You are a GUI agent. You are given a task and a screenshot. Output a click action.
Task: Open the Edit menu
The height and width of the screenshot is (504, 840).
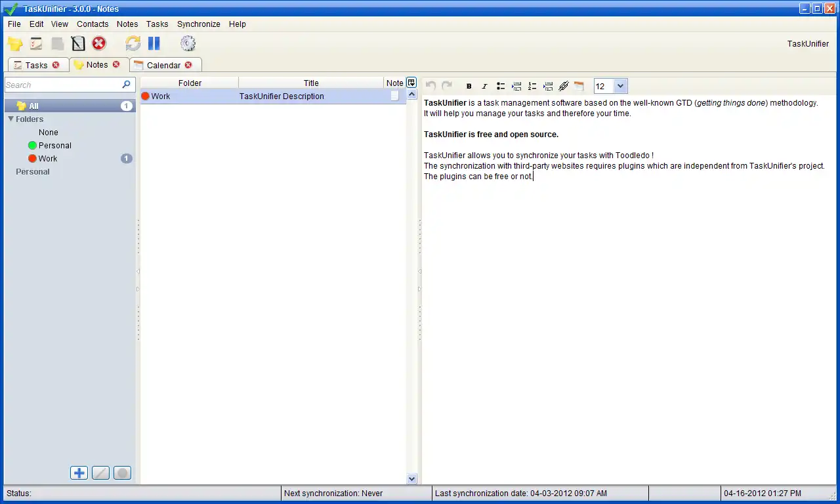point(37,24)
